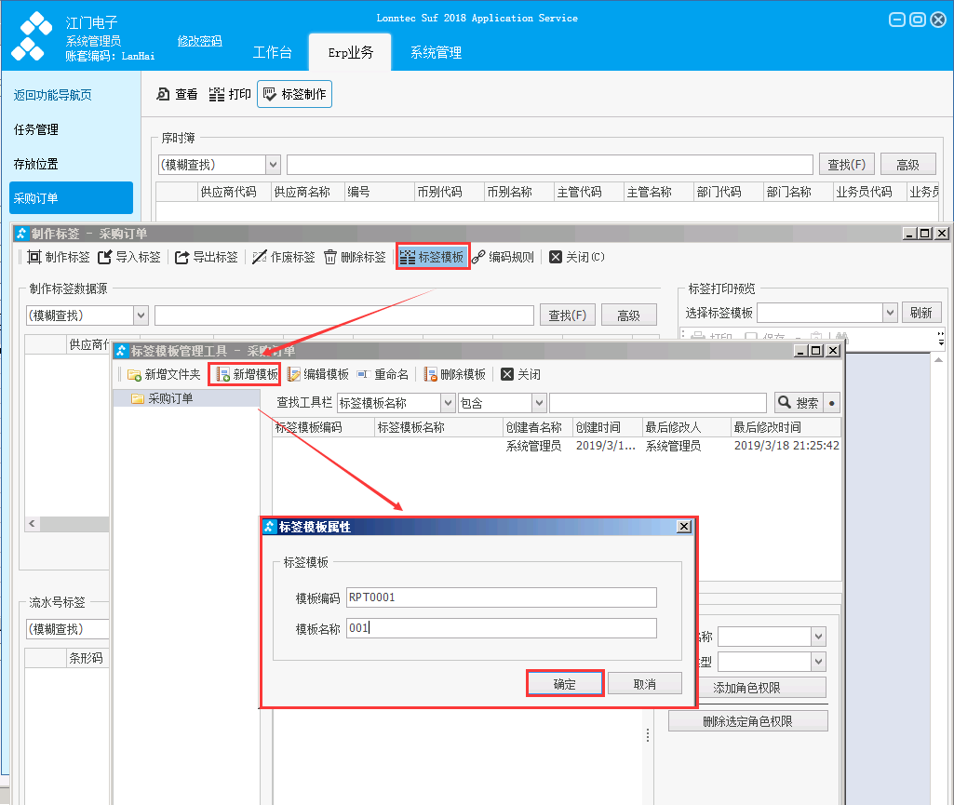Click 查找(F) in 序时簿 section
Image resolution: width=954 pixels, height=805 pixels.
pos(846,165)
